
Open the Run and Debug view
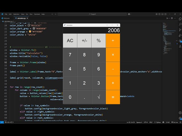pyautogui.click(x=180, y=35)
